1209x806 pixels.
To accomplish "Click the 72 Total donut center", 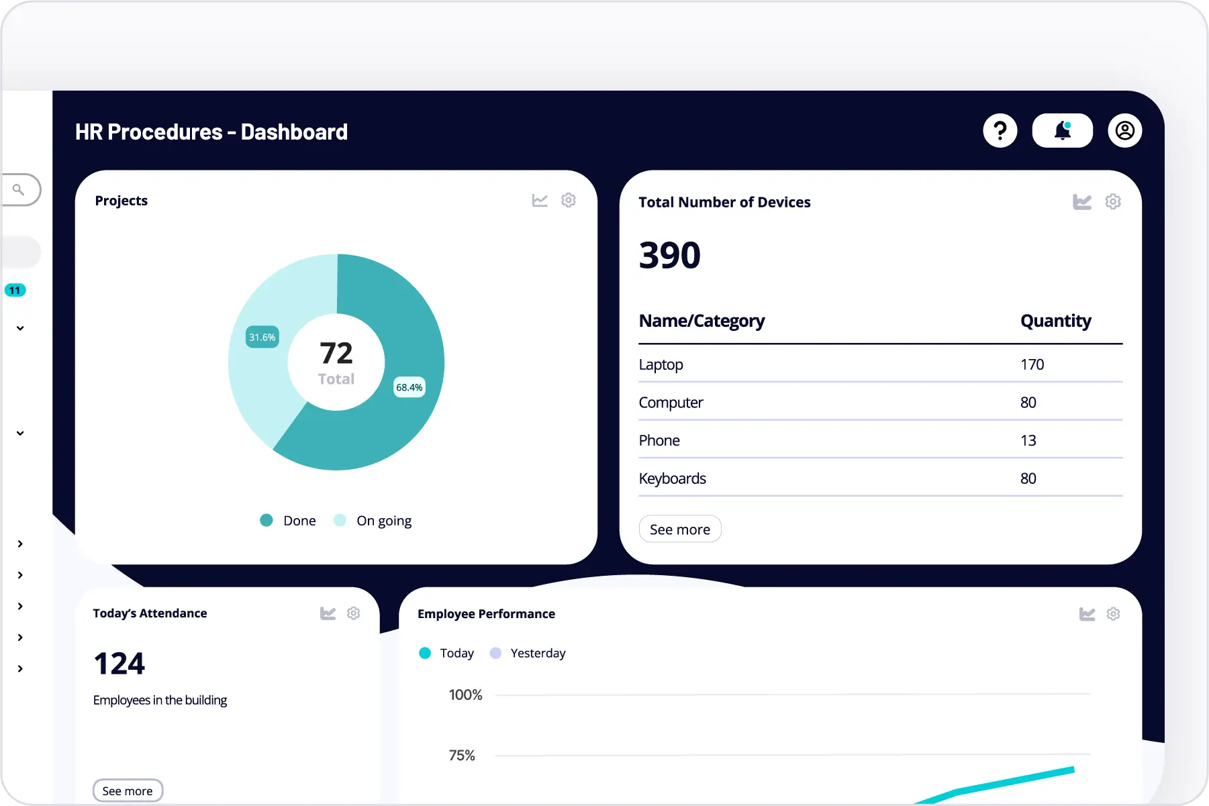I will pyautogui.click(x=336, y=362).
